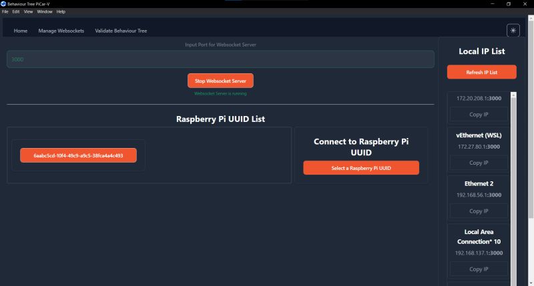Click Select a Raspberry Pi UUID button
This screenshot has height=286, width=534.
361,168
